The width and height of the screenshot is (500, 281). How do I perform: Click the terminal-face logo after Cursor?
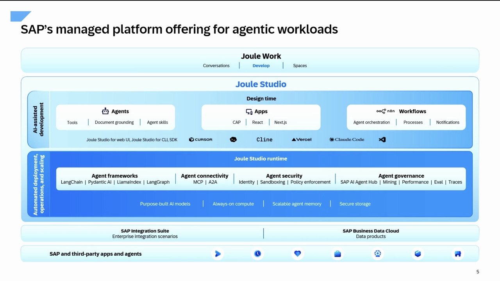click(233, 139)
